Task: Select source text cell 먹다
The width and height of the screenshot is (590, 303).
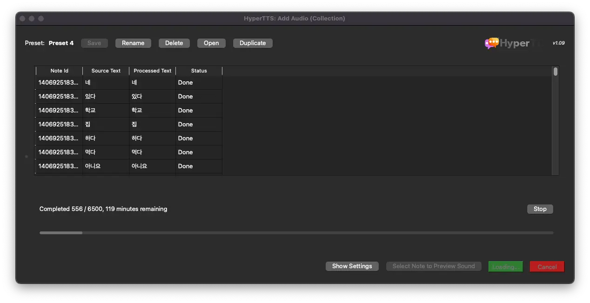Action: pos(106,152)
